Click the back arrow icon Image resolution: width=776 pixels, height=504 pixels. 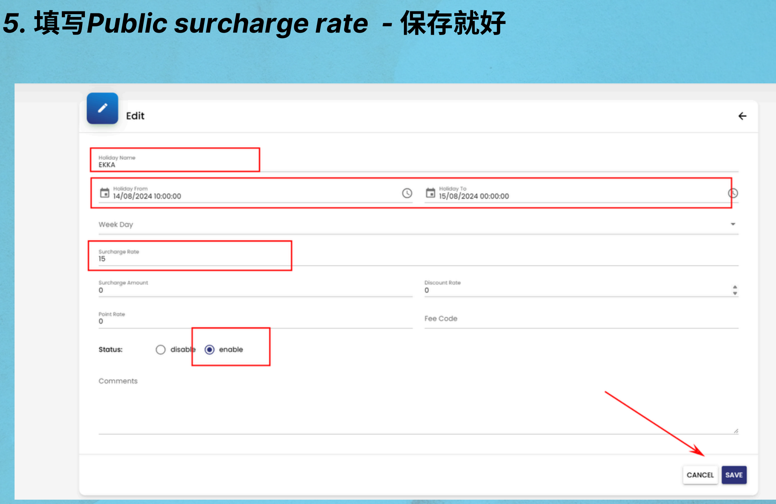point(742,116)
